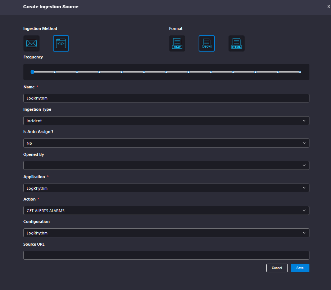This screenshot has width=331, height=290.
Task: Choose the HTML format icon
Action: [236, 43]
